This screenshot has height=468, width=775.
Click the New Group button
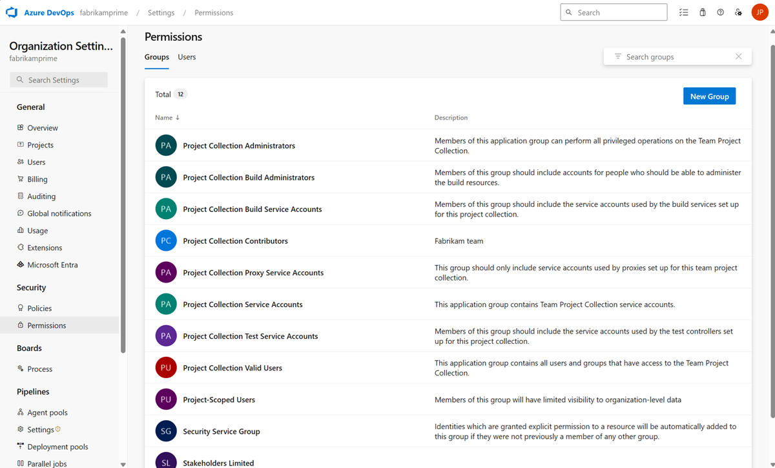click(x=709, y=96)
